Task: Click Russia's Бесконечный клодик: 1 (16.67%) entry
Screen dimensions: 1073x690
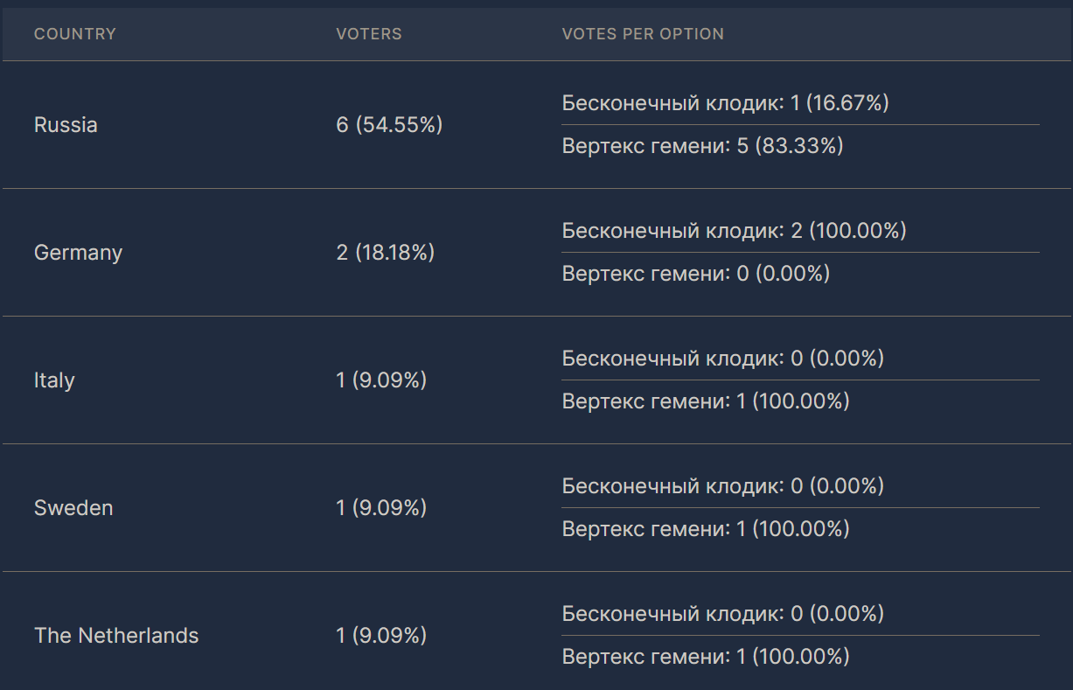Action: click(x=725, y=103)
